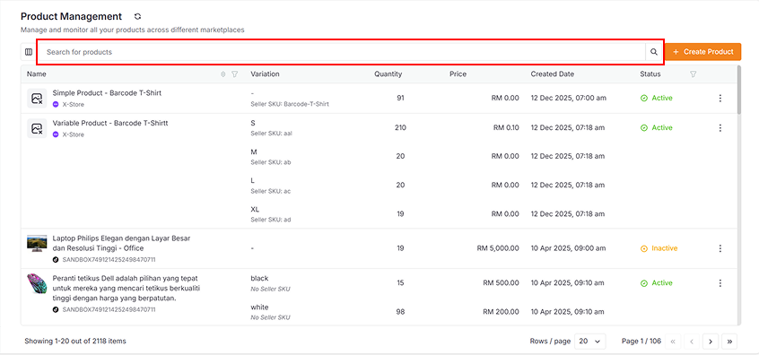Click the Active status of Simple Product
Image resolution: width=759 pixels, height=355 pixels.
(x=657, y=98)
